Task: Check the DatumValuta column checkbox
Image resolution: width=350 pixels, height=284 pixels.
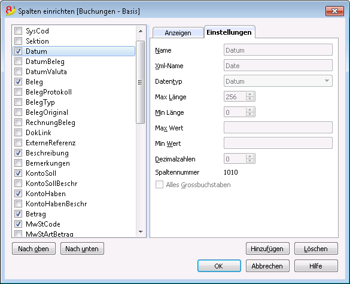Action: click(19, 72)
